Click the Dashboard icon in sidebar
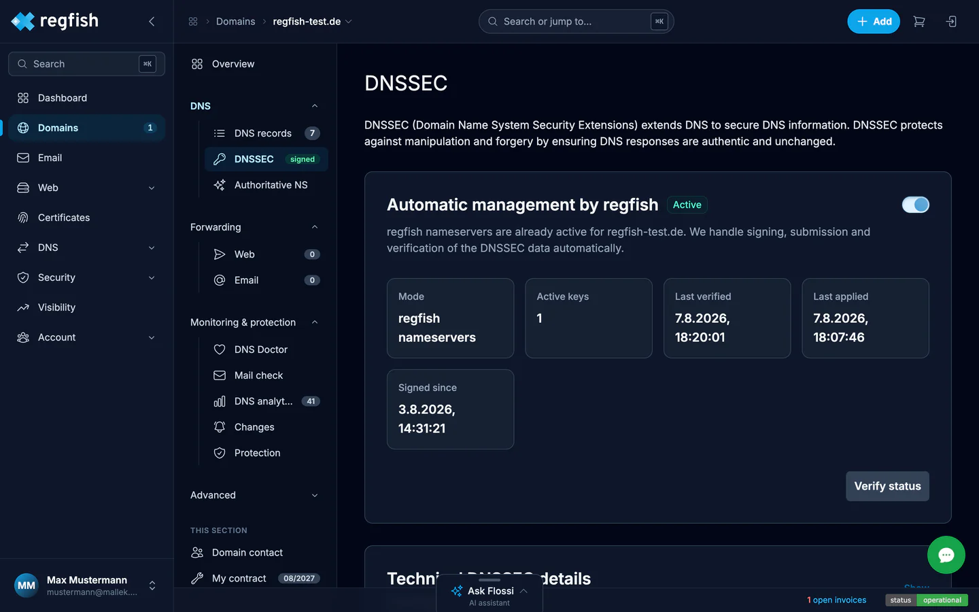Screen dimensions: 979x612 [x=23, y=98]
